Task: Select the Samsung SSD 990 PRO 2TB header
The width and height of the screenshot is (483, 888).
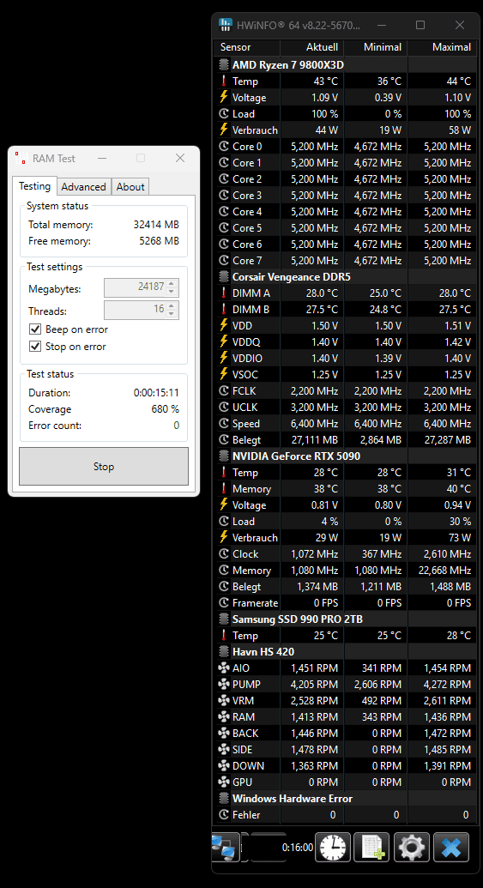Action: pos(346,619)
